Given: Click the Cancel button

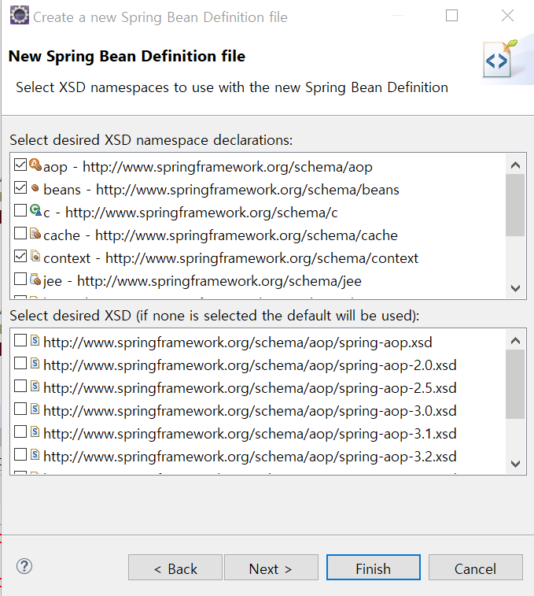Looking at the screenshot, I should [476, 567].
